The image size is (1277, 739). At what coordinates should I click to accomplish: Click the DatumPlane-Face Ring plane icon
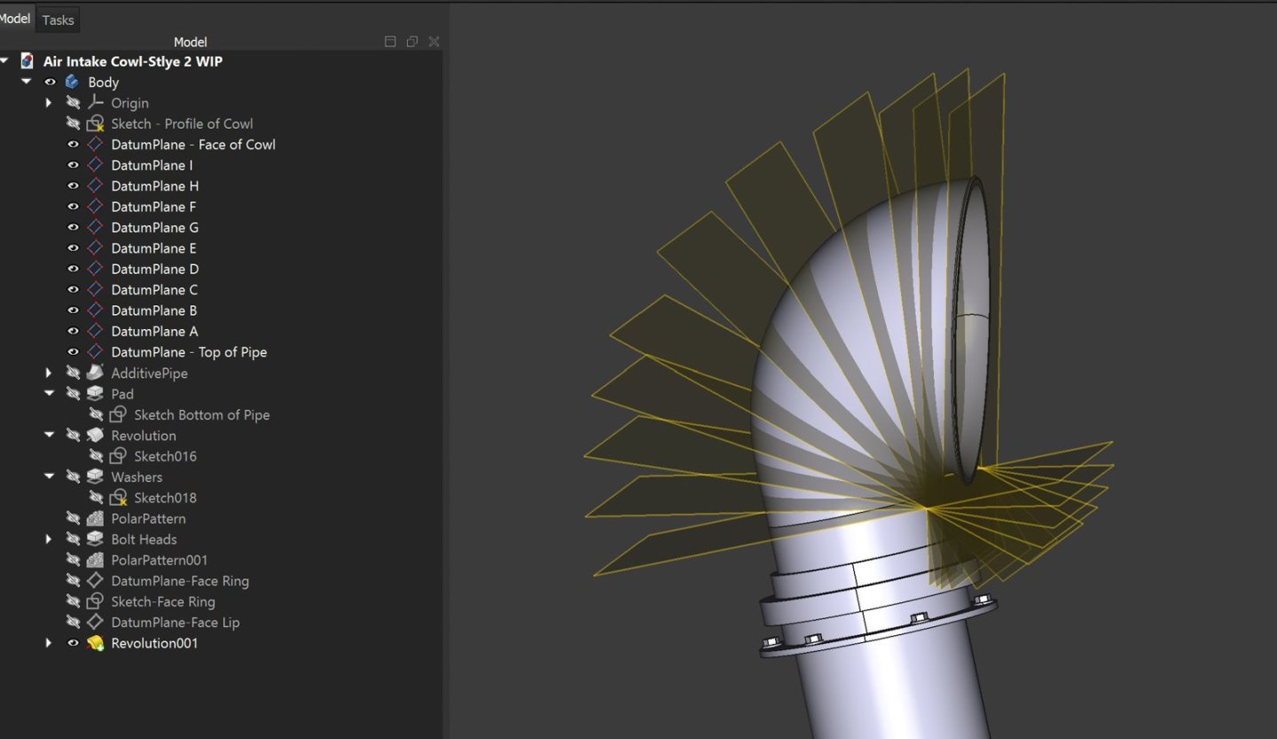point(95,580)
